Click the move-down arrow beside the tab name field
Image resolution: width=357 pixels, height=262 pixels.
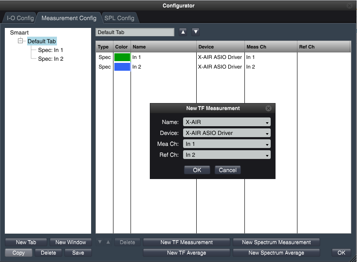coord(196,32)
